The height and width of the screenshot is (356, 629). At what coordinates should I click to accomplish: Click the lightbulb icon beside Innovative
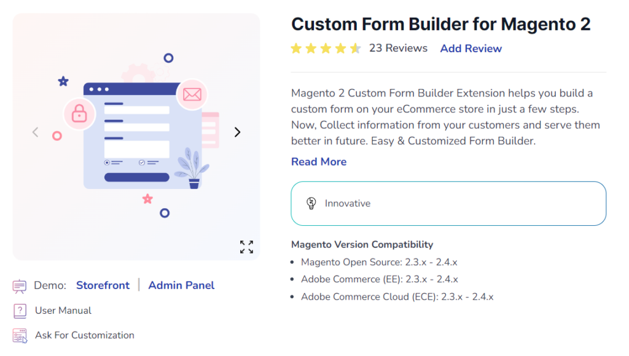(x=311, y=203)
